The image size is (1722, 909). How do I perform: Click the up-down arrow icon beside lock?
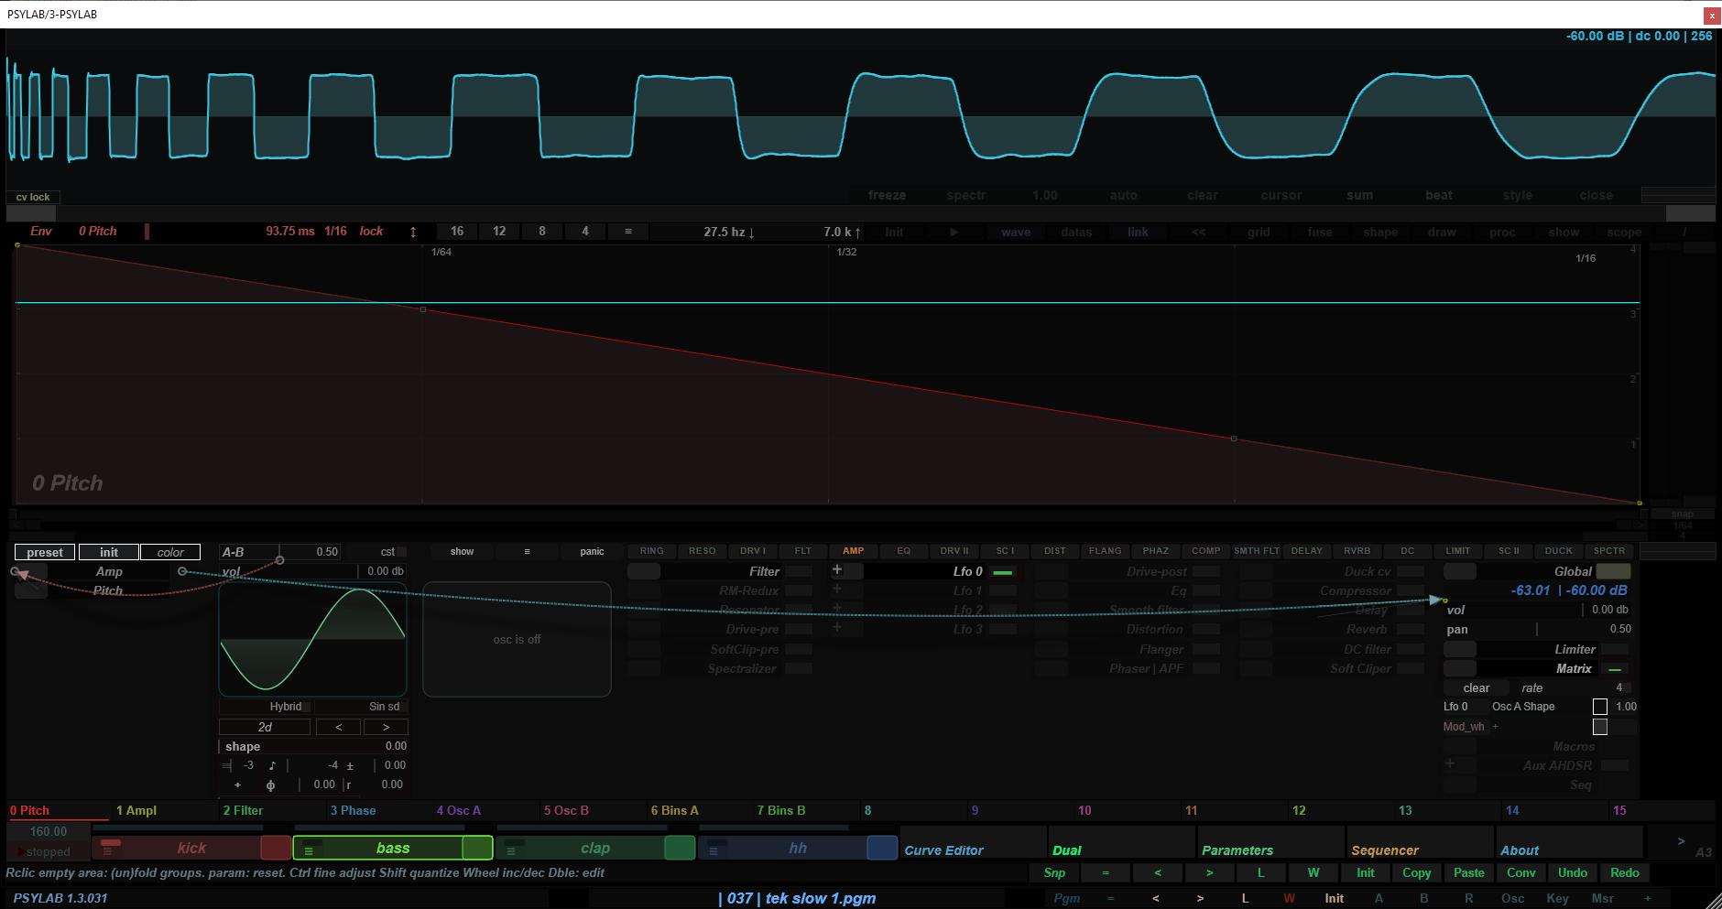point(413,233)
